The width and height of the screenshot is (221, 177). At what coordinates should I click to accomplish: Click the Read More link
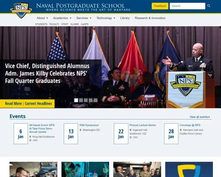tap(13, 104)
